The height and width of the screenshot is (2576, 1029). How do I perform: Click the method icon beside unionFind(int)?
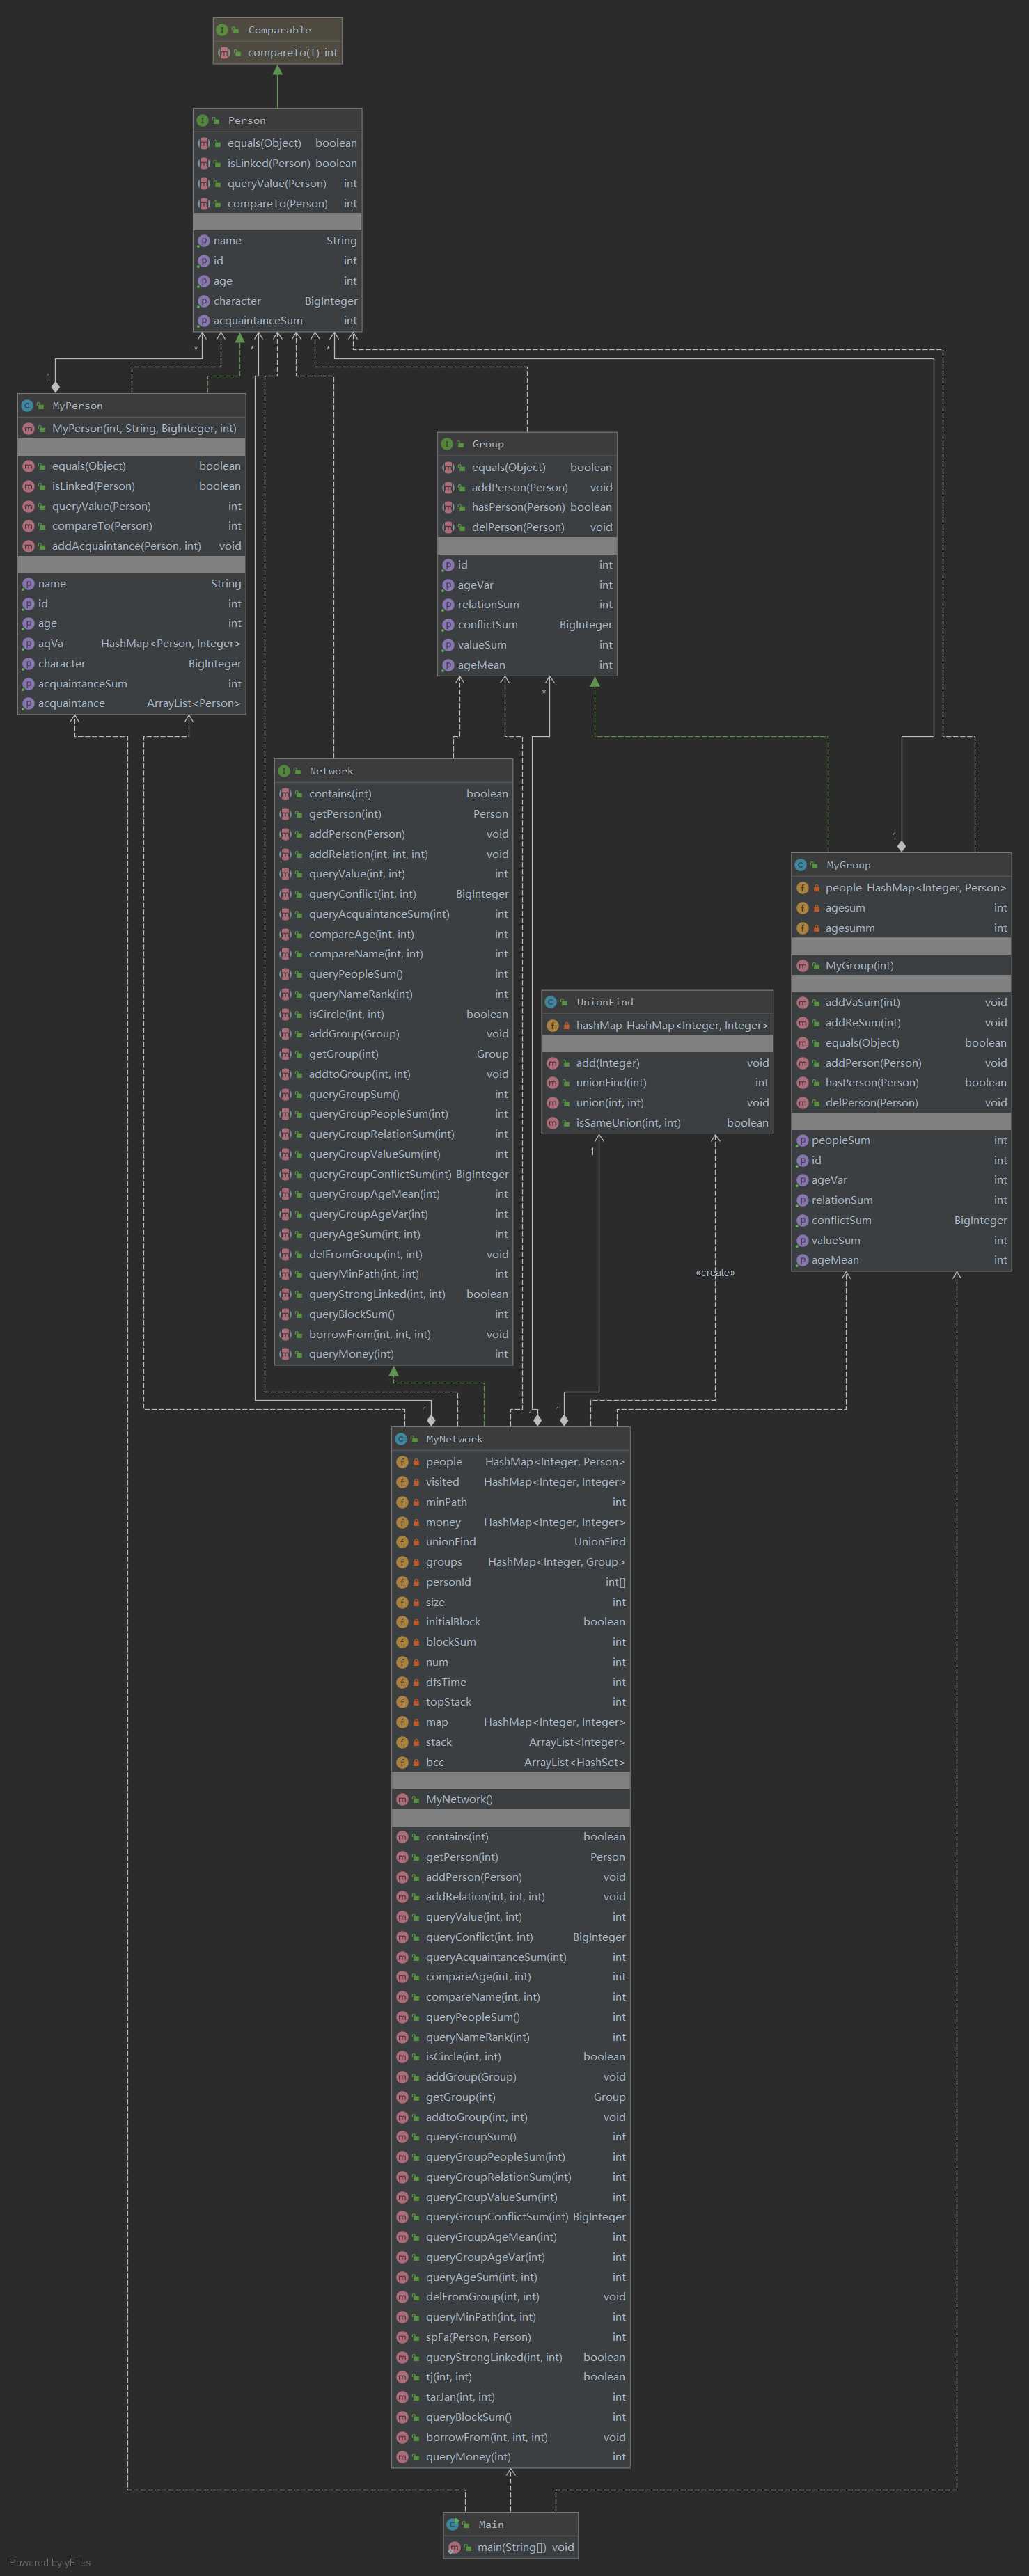553,1083
